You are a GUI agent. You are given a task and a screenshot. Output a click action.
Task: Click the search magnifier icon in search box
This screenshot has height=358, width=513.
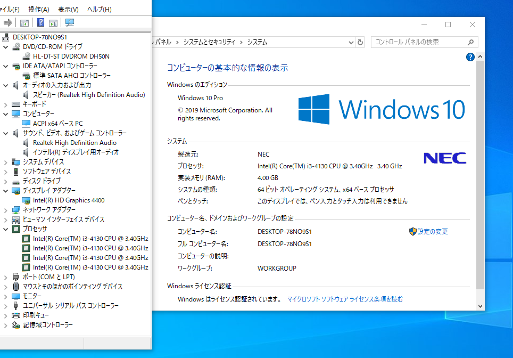coord(470,42)
